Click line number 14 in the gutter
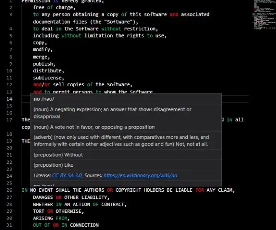Screen dimensions: 276x230 point(9,99)
